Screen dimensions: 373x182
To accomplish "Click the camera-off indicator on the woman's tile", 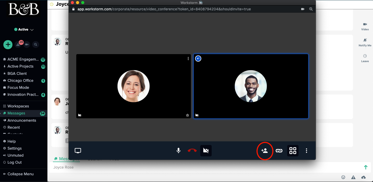I will (80, 115).
